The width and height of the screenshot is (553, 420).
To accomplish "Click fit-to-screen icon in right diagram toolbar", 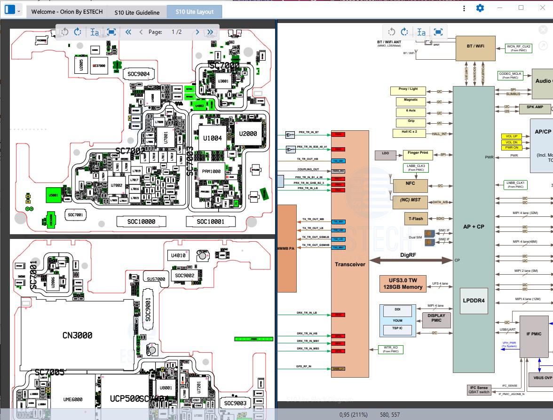I will tap(438, 32).
